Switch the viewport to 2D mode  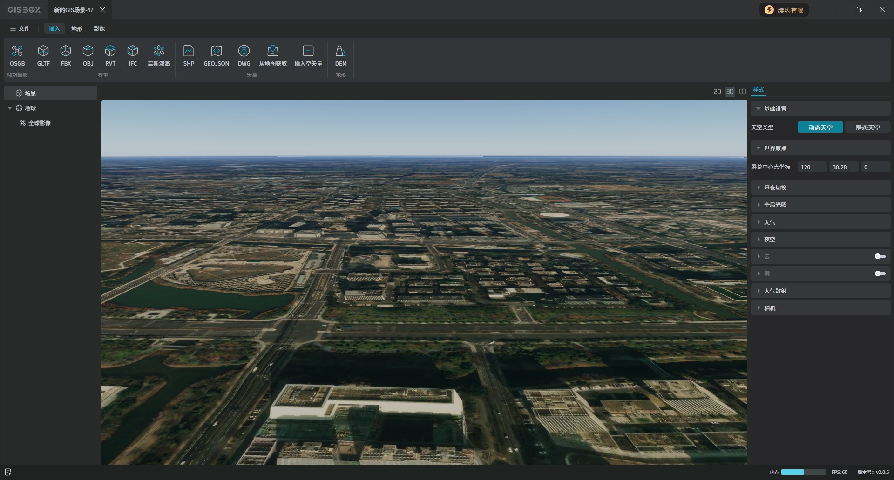click(x=717, y=92)
